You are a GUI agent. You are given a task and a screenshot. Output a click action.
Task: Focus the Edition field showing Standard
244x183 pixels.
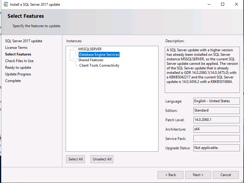point(216,110)
